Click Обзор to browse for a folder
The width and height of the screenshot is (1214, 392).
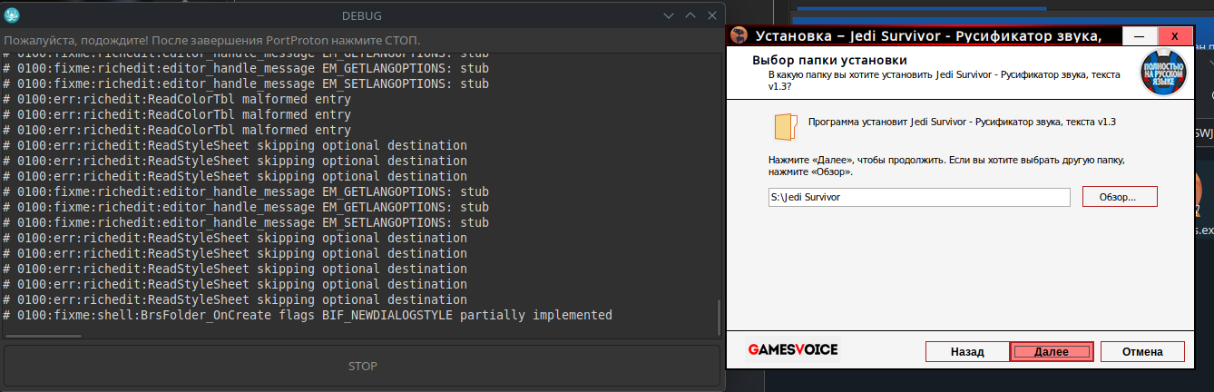click(x=1120, y=197)
